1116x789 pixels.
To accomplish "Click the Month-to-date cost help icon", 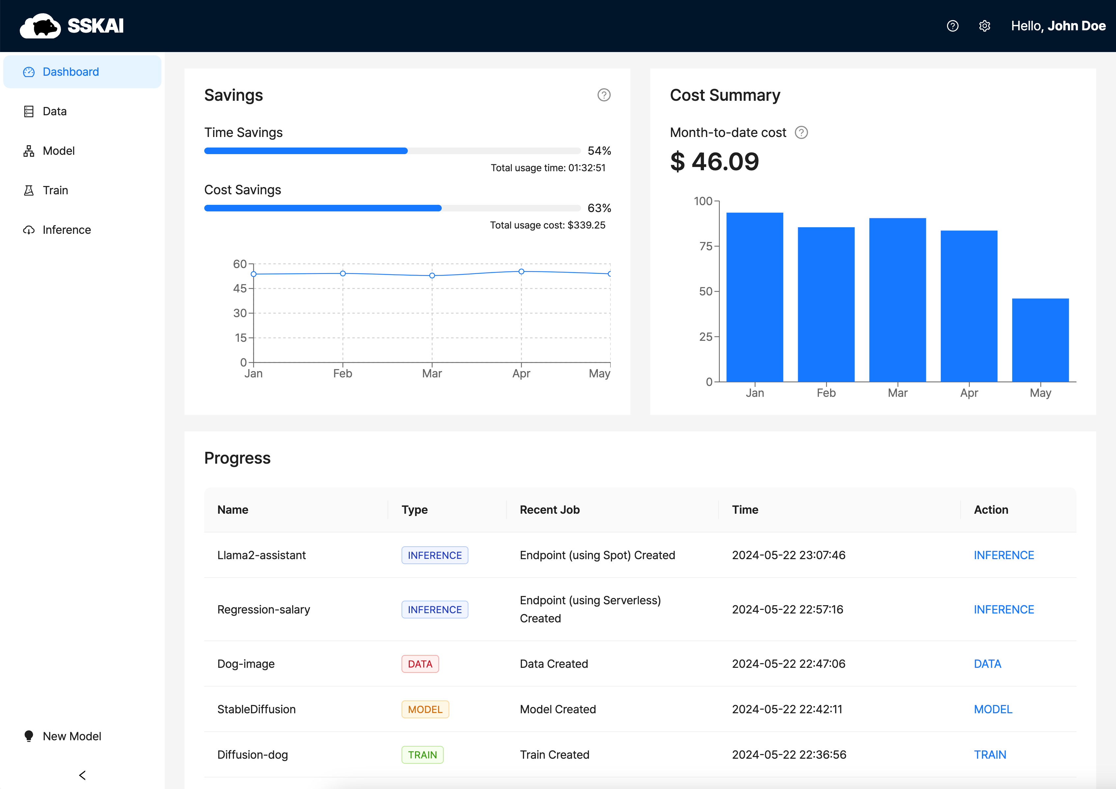I will tap(801, 133).
